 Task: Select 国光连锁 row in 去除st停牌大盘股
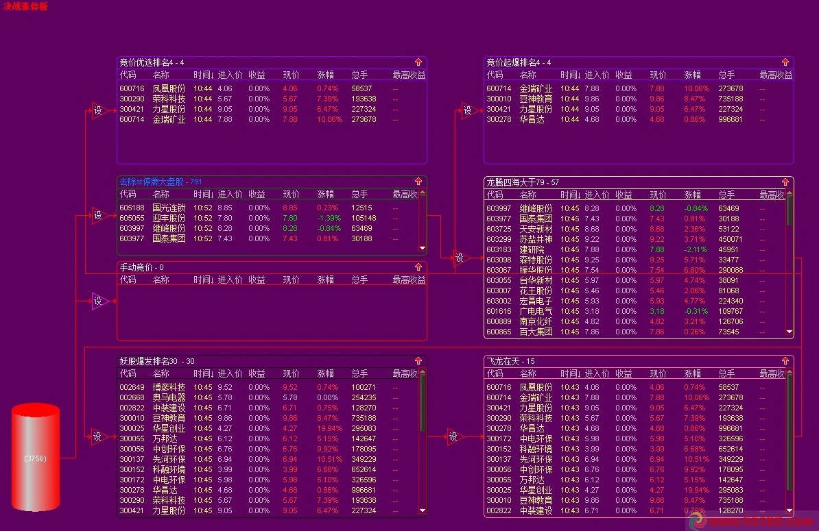pos(268,208)
